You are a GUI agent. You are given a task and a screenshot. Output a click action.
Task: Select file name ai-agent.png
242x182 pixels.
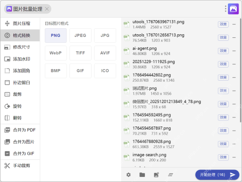144,48
